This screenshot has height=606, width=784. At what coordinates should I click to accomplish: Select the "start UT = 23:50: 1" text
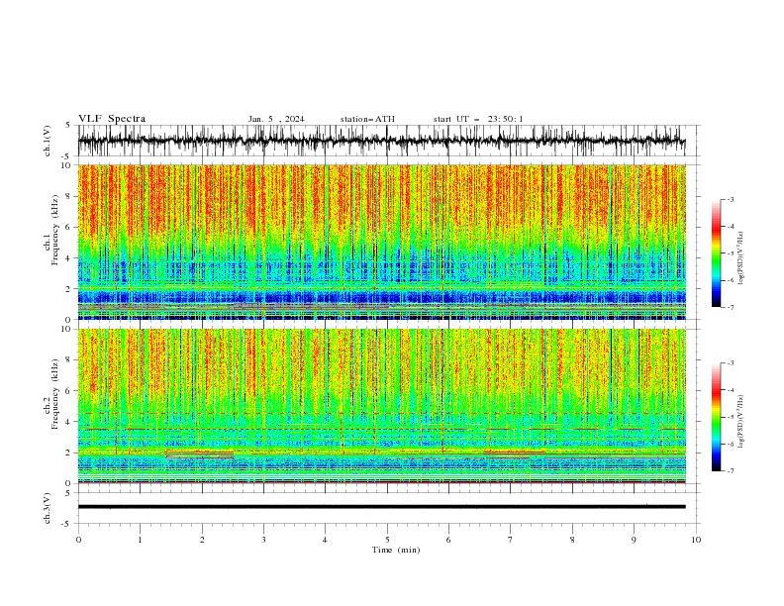[478, 119]
